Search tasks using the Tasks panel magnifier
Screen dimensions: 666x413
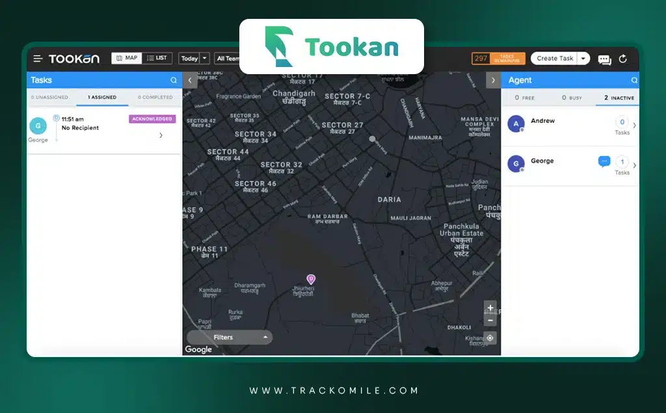pyautogui.click(x=173, y=80)
